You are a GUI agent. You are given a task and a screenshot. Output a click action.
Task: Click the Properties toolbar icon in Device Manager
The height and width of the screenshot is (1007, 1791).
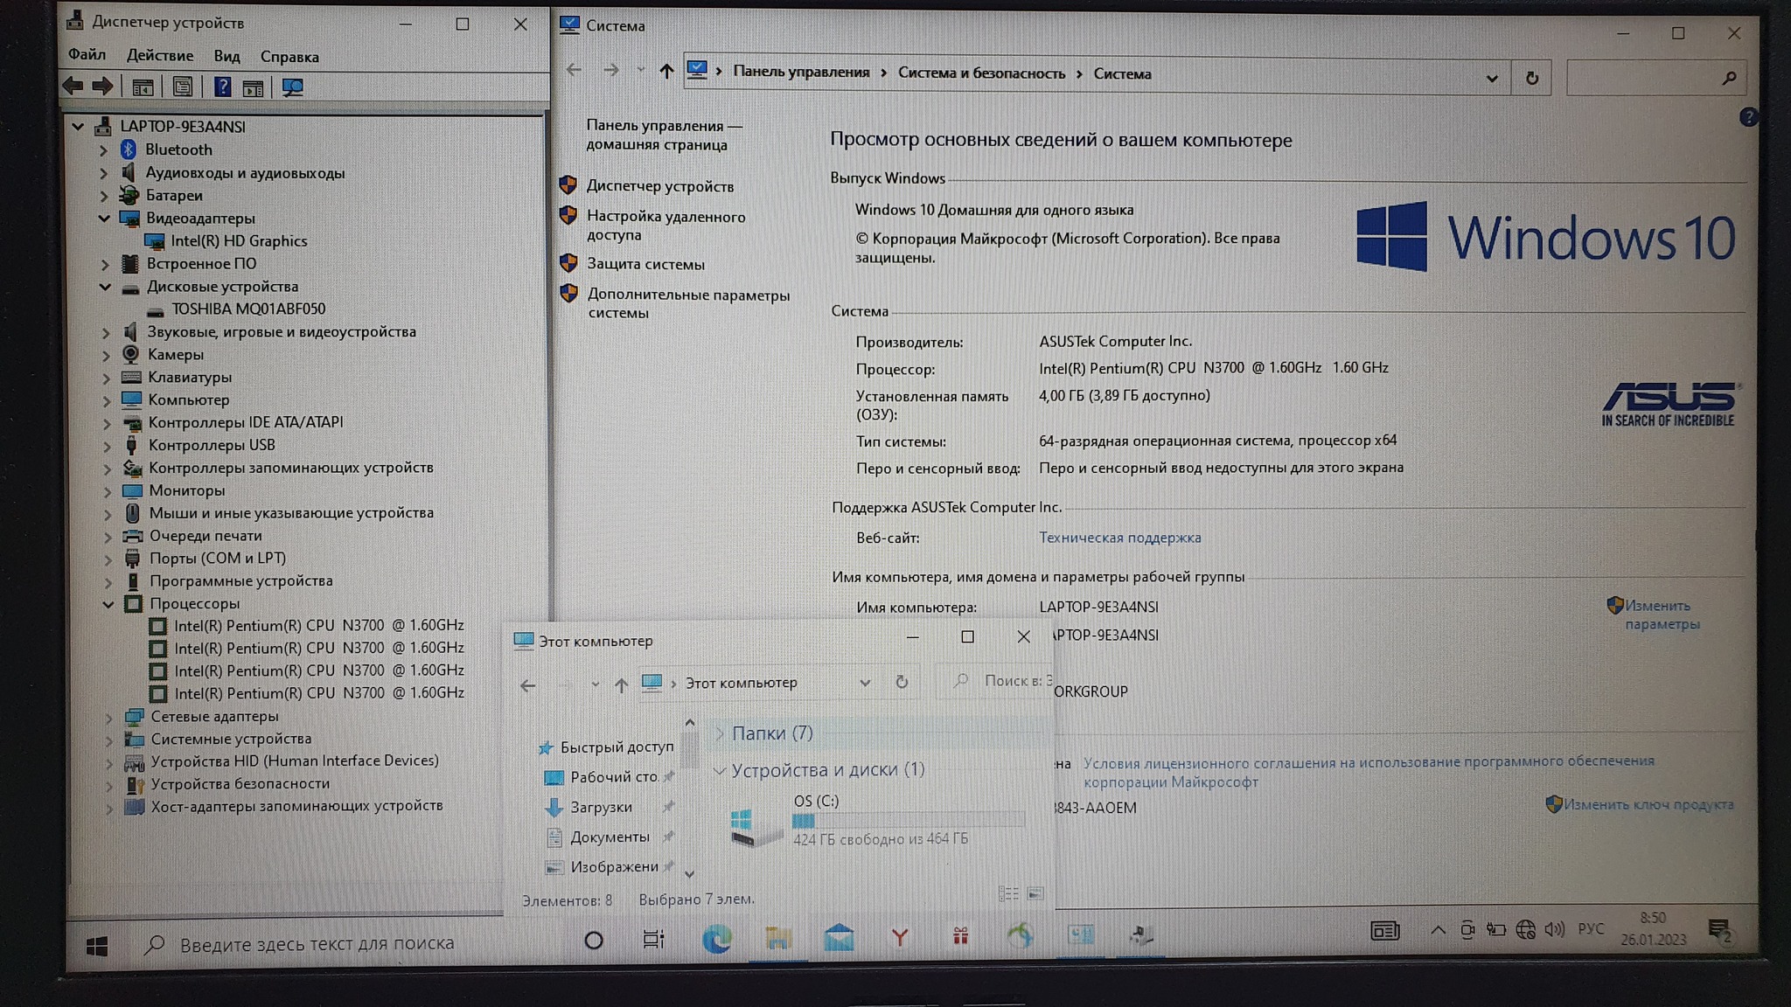click(182, 87)
